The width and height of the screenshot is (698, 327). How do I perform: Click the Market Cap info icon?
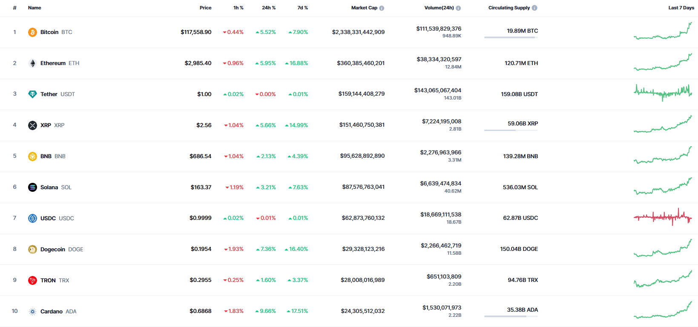tap(382, 8)
